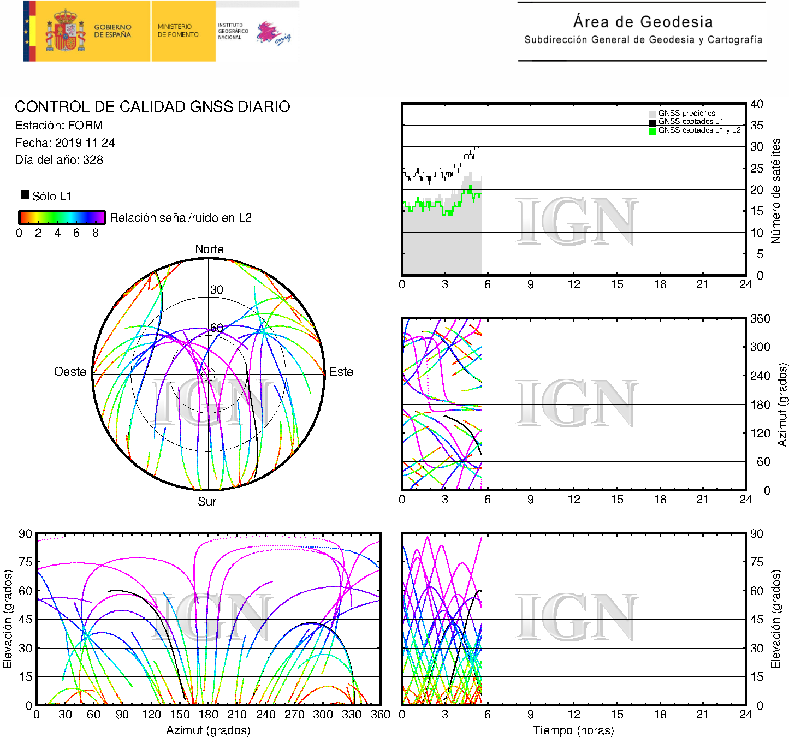The width and height of the screenshot is (789, 737).
Task: Click the Azimut (grados) title below elevation plot
Action: point(208,730)
